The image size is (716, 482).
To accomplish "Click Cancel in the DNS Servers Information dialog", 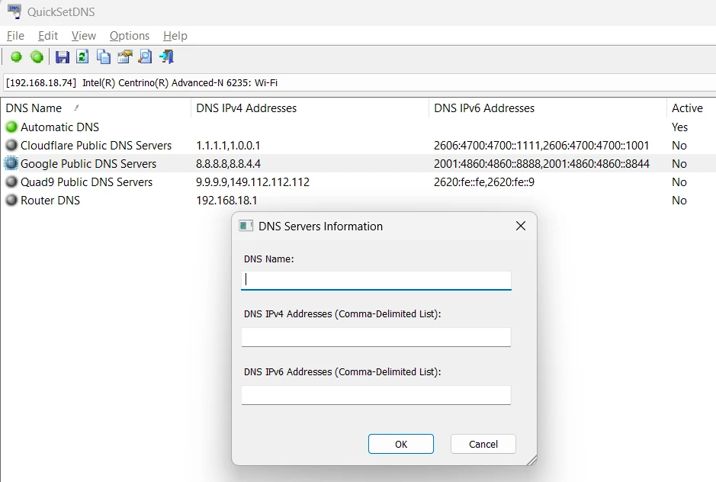I will pos(483,444).
